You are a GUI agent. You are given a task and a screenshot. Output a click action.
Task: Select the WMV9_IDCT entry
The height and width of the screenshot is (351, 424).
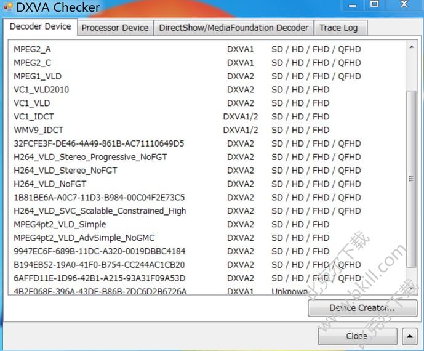pos(207,130)
